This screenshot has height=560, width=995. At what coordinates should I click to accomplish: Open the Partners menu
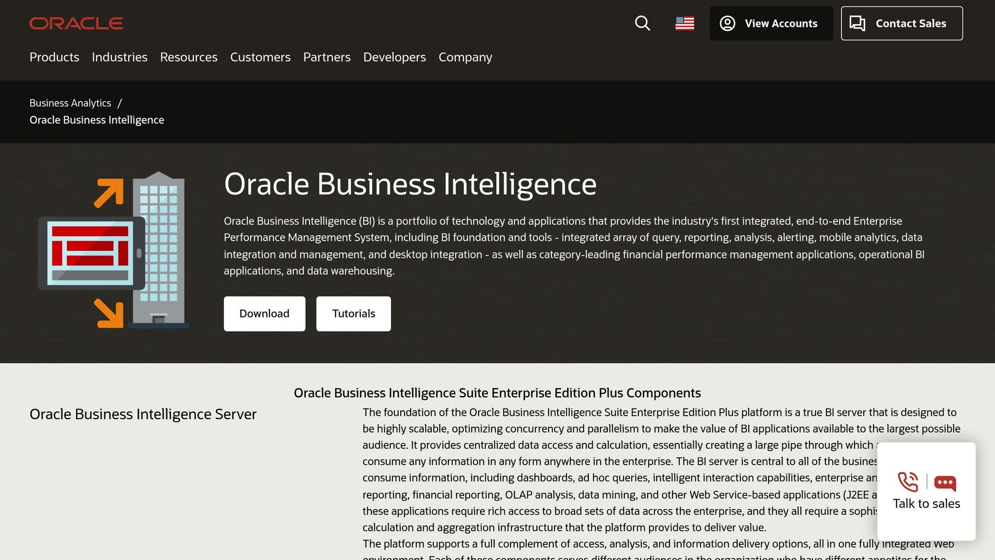tap(327, 57)
